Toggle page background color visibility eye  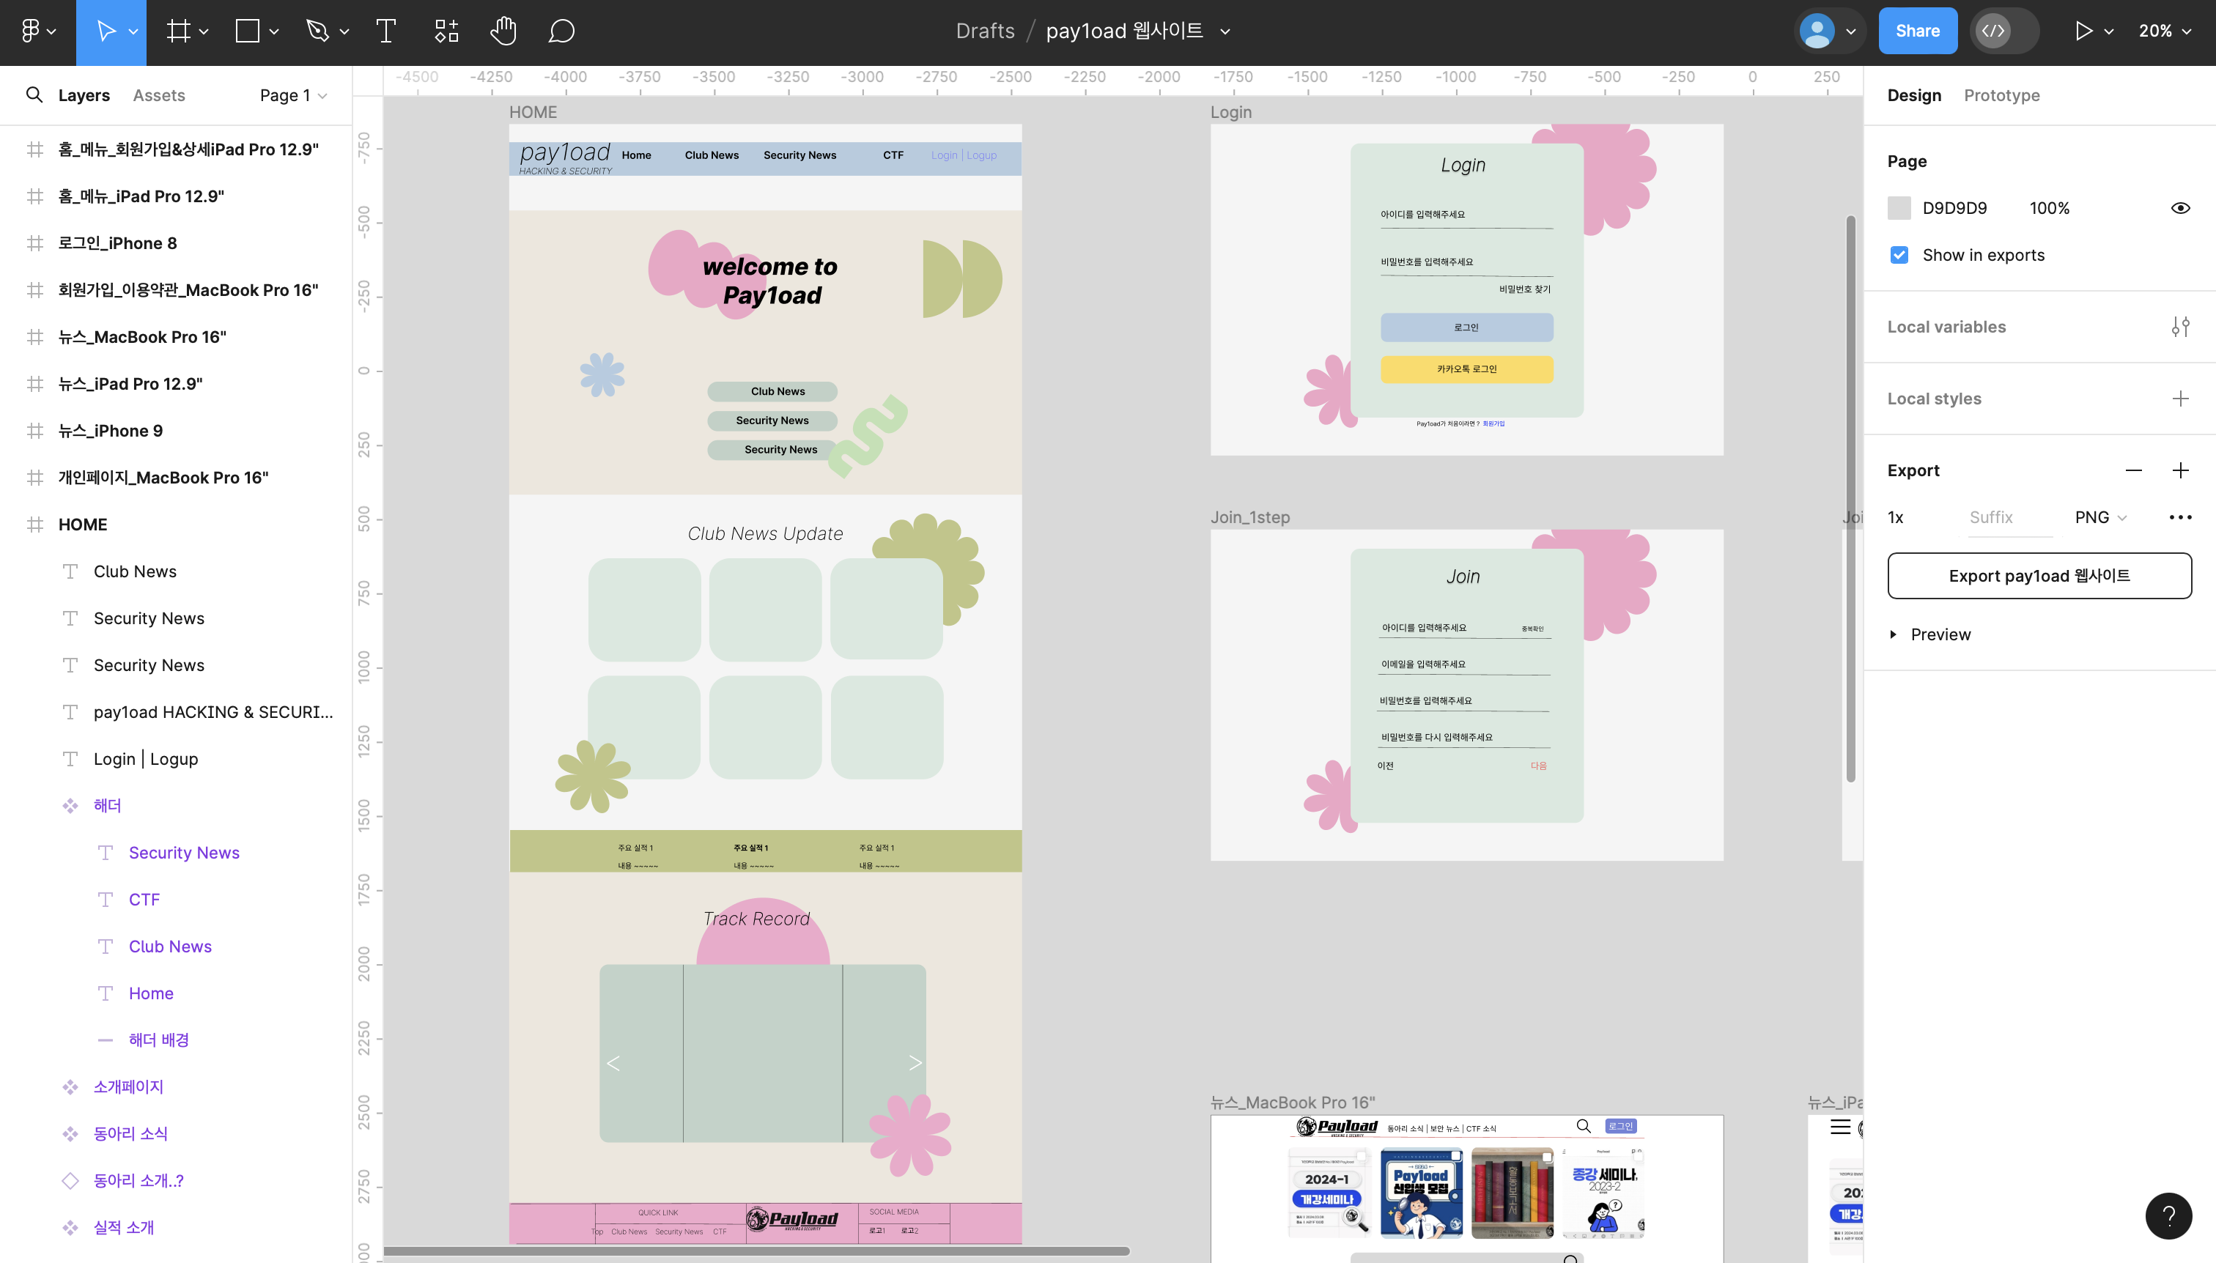pos(2180,208)
